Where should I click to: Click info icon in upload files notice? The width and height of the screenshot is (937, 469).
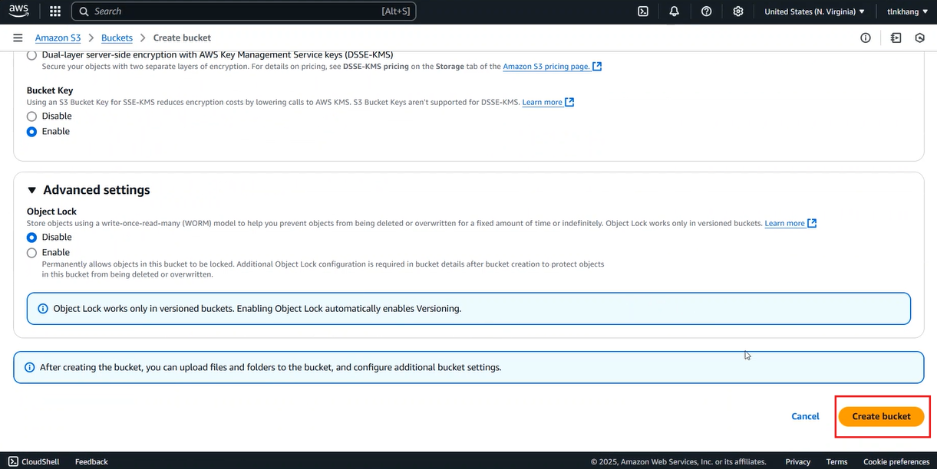pos(30,367)
